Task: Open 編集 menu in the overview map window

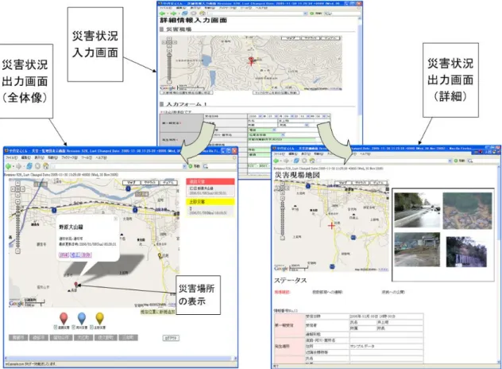Action: pos(25,157)
